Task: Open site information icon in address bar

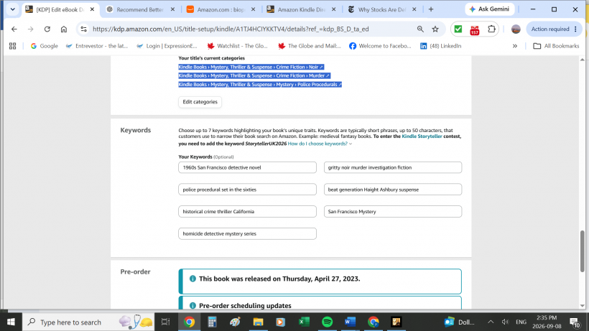Action: pyautogui.click(x=84, y=29)
